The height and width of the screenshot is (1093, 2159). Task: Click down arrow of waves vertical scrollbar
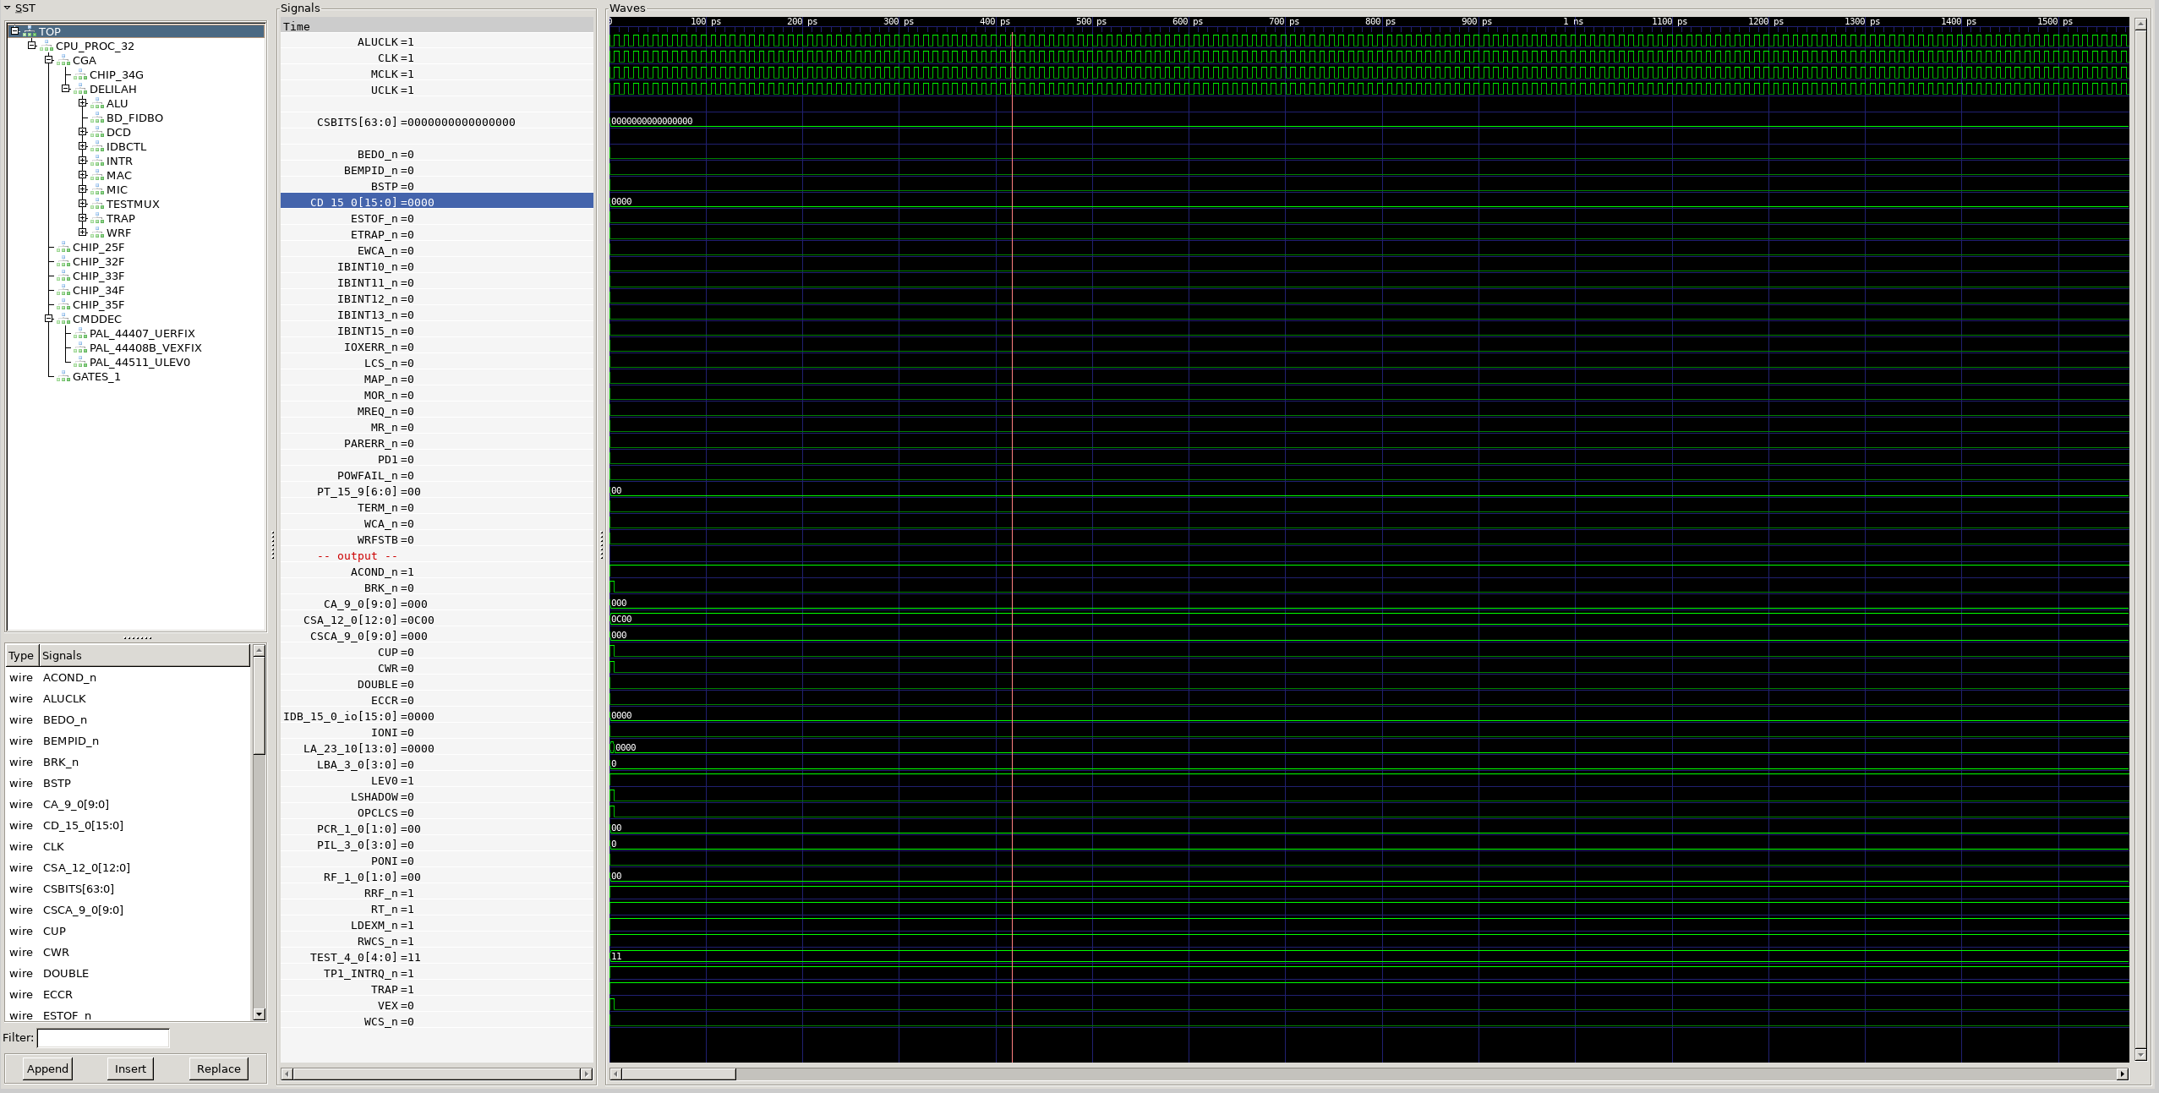(x=2140, y=1054)
